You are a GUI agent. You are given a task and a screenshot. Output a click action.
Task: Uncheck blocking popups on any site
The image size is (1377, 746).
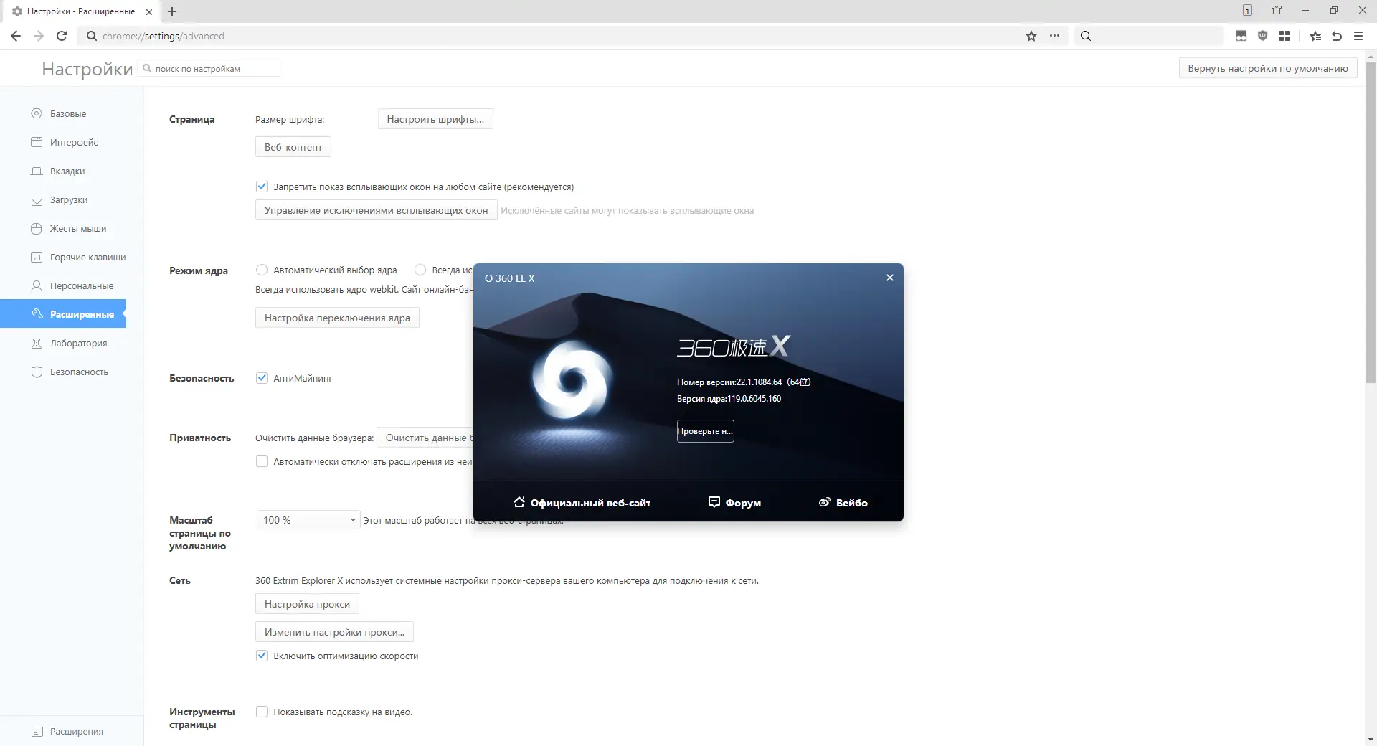pyautogui.click(x=262, y=186)
